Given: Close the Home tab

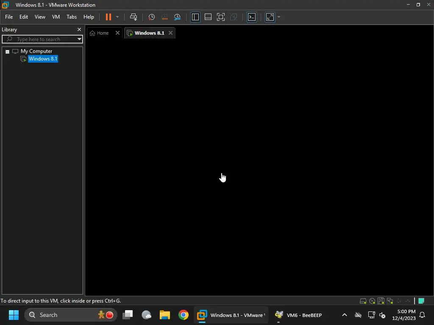Looking at the screenshot, I should [x=117, y=33].
